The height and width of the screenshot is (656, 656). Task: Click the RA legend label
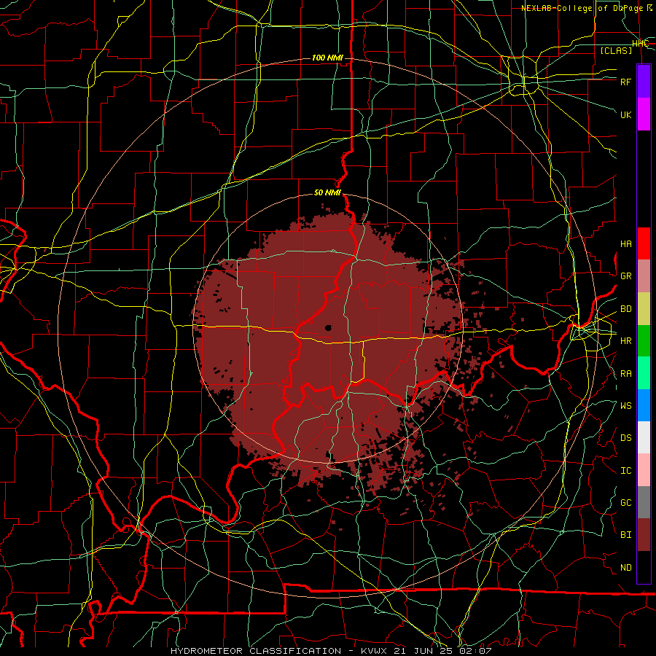coord(626,374)
